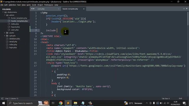Go to previous tab with left arrow
The width and height of the screenshot is (189, 106).
pos(32,9)
